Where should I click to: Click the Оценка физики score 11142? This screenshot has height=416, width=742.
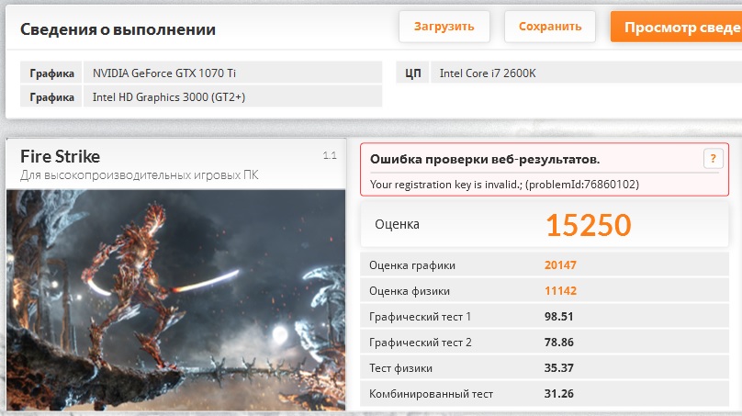(x=560, y=290)
